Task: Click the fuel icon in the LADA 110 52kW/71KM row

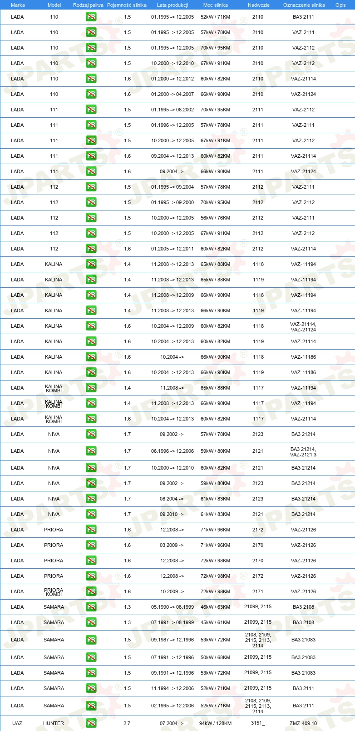Action: coord(91,17)
